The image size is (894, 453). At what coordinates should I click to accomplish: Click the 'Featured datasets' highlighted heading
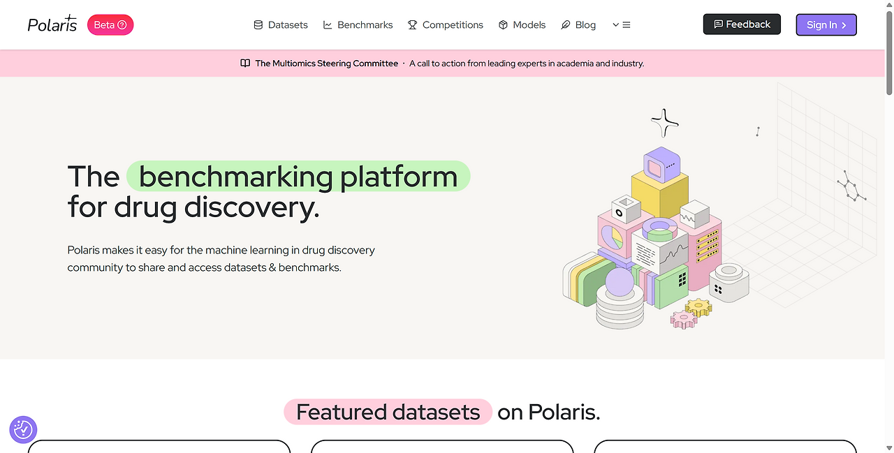coord(388,412)
